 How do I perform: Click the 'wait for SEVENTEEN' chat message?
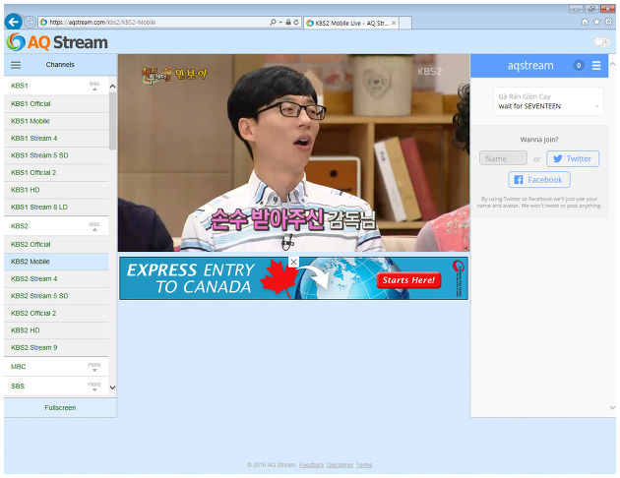[529, 106]
